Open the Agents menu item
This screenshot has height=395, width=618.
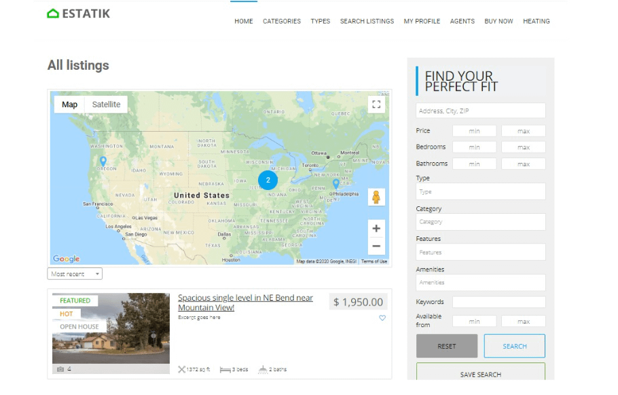click(x=462, y=21)
